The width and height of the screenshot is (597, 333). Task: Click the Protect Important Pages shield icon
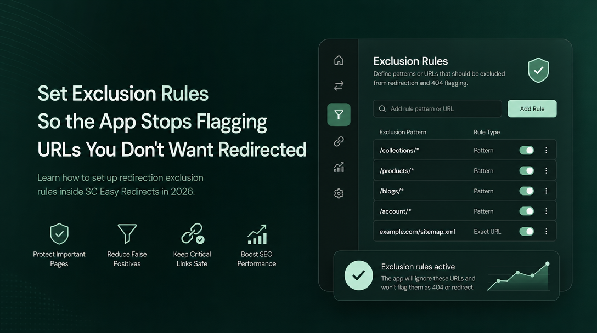59,233
